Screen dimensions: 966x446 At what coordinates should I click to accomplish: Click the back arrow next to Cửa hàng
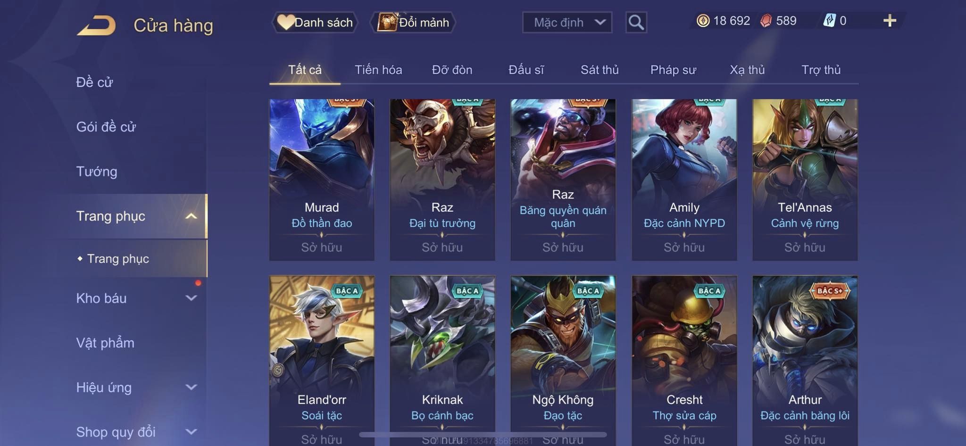click(97, 25)
